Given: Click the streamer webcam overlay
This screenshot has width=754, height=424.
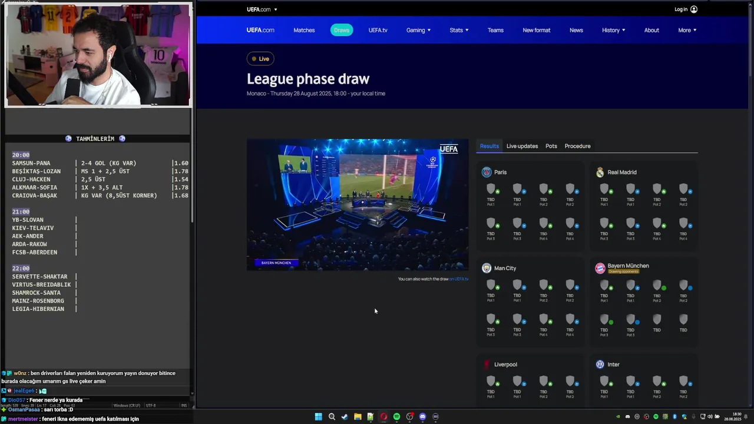Looking at the screenshot, I should coord(98,55).
